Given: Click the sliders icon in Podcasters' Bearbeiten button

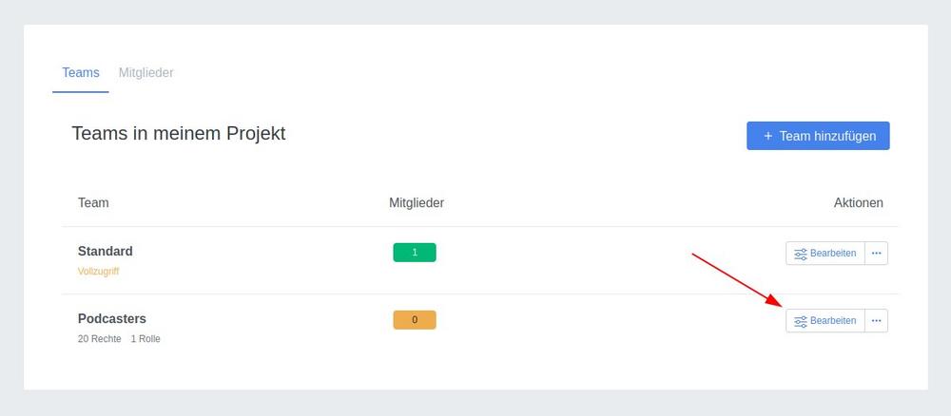Looking at the screenshot, I should (801, 321).
